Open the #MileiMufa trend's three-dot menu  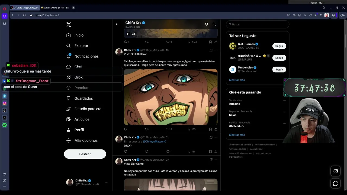click(x=284, y=123)
